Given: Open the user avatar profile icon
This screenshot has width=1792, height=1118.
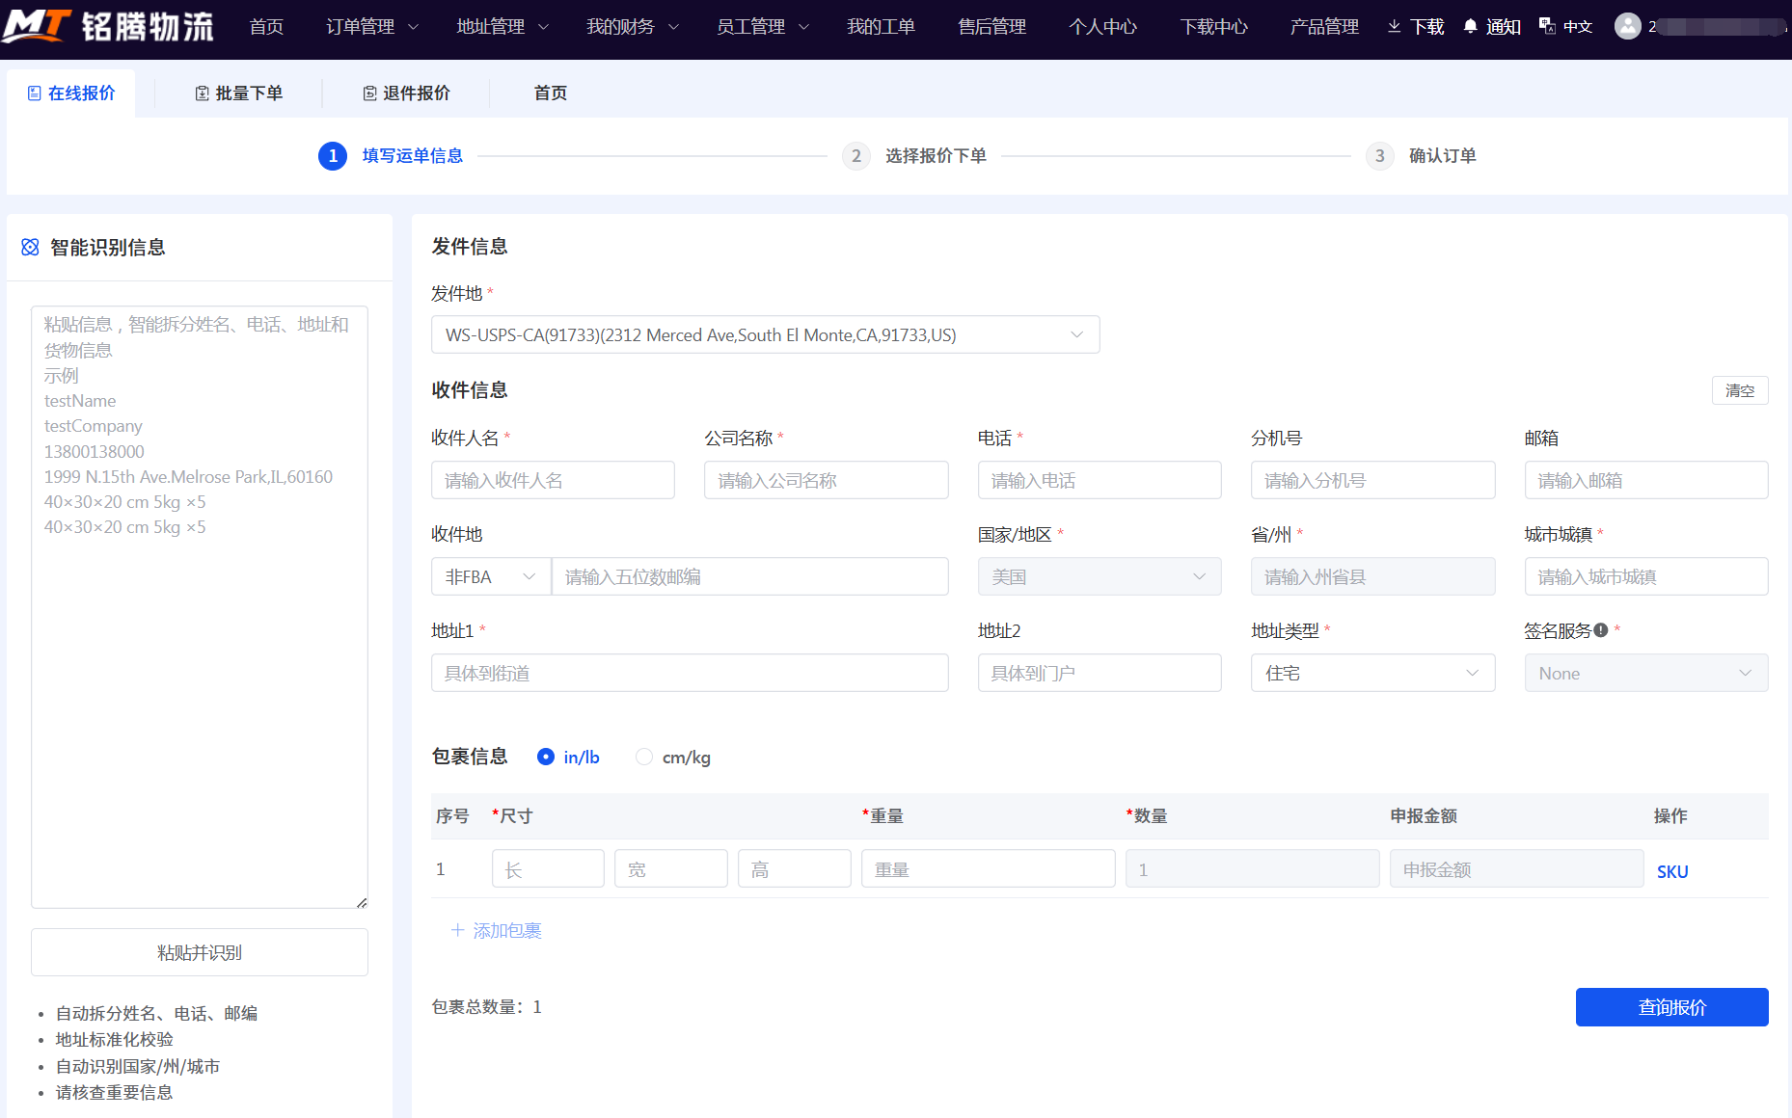Looking at the screenshot, I should coord(1628,26).
